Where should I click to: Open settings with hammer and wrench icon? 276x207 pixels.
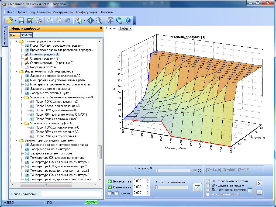[111, 20]
